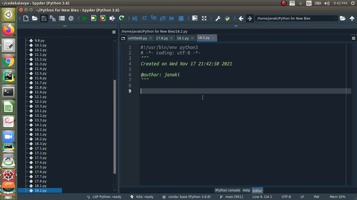357x200 pixels.
Task: Select 9.8.py in file explorer
Action: coord(40,41)
